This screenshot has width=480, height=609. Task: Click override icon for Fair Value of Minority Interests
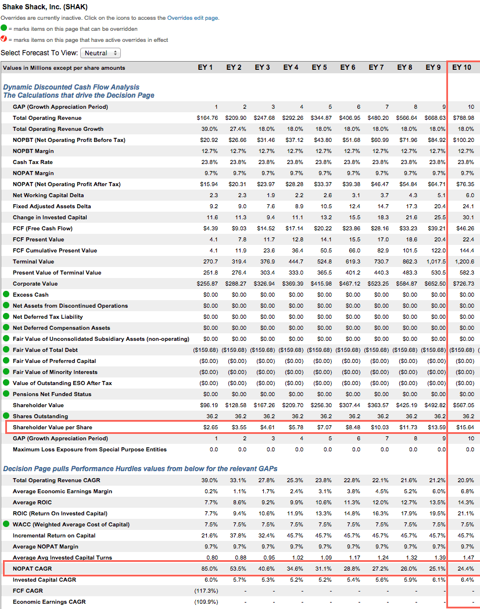(6, 372)
